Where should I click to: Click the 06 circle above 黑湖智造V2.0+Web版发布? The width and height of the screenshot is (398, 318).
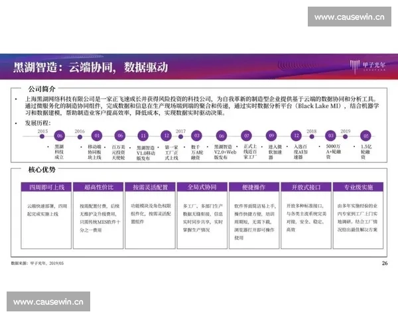222,136
